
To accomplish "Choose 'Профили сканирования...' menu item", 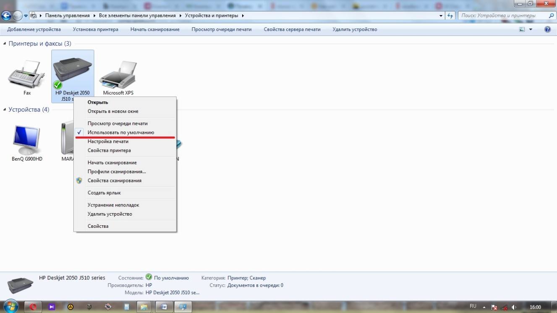I will click(x=125, y=172).
